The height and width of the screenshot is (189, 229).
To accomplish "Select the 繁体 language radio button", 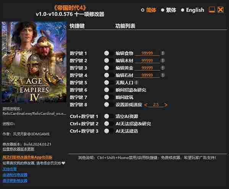I will pos(163,10).
